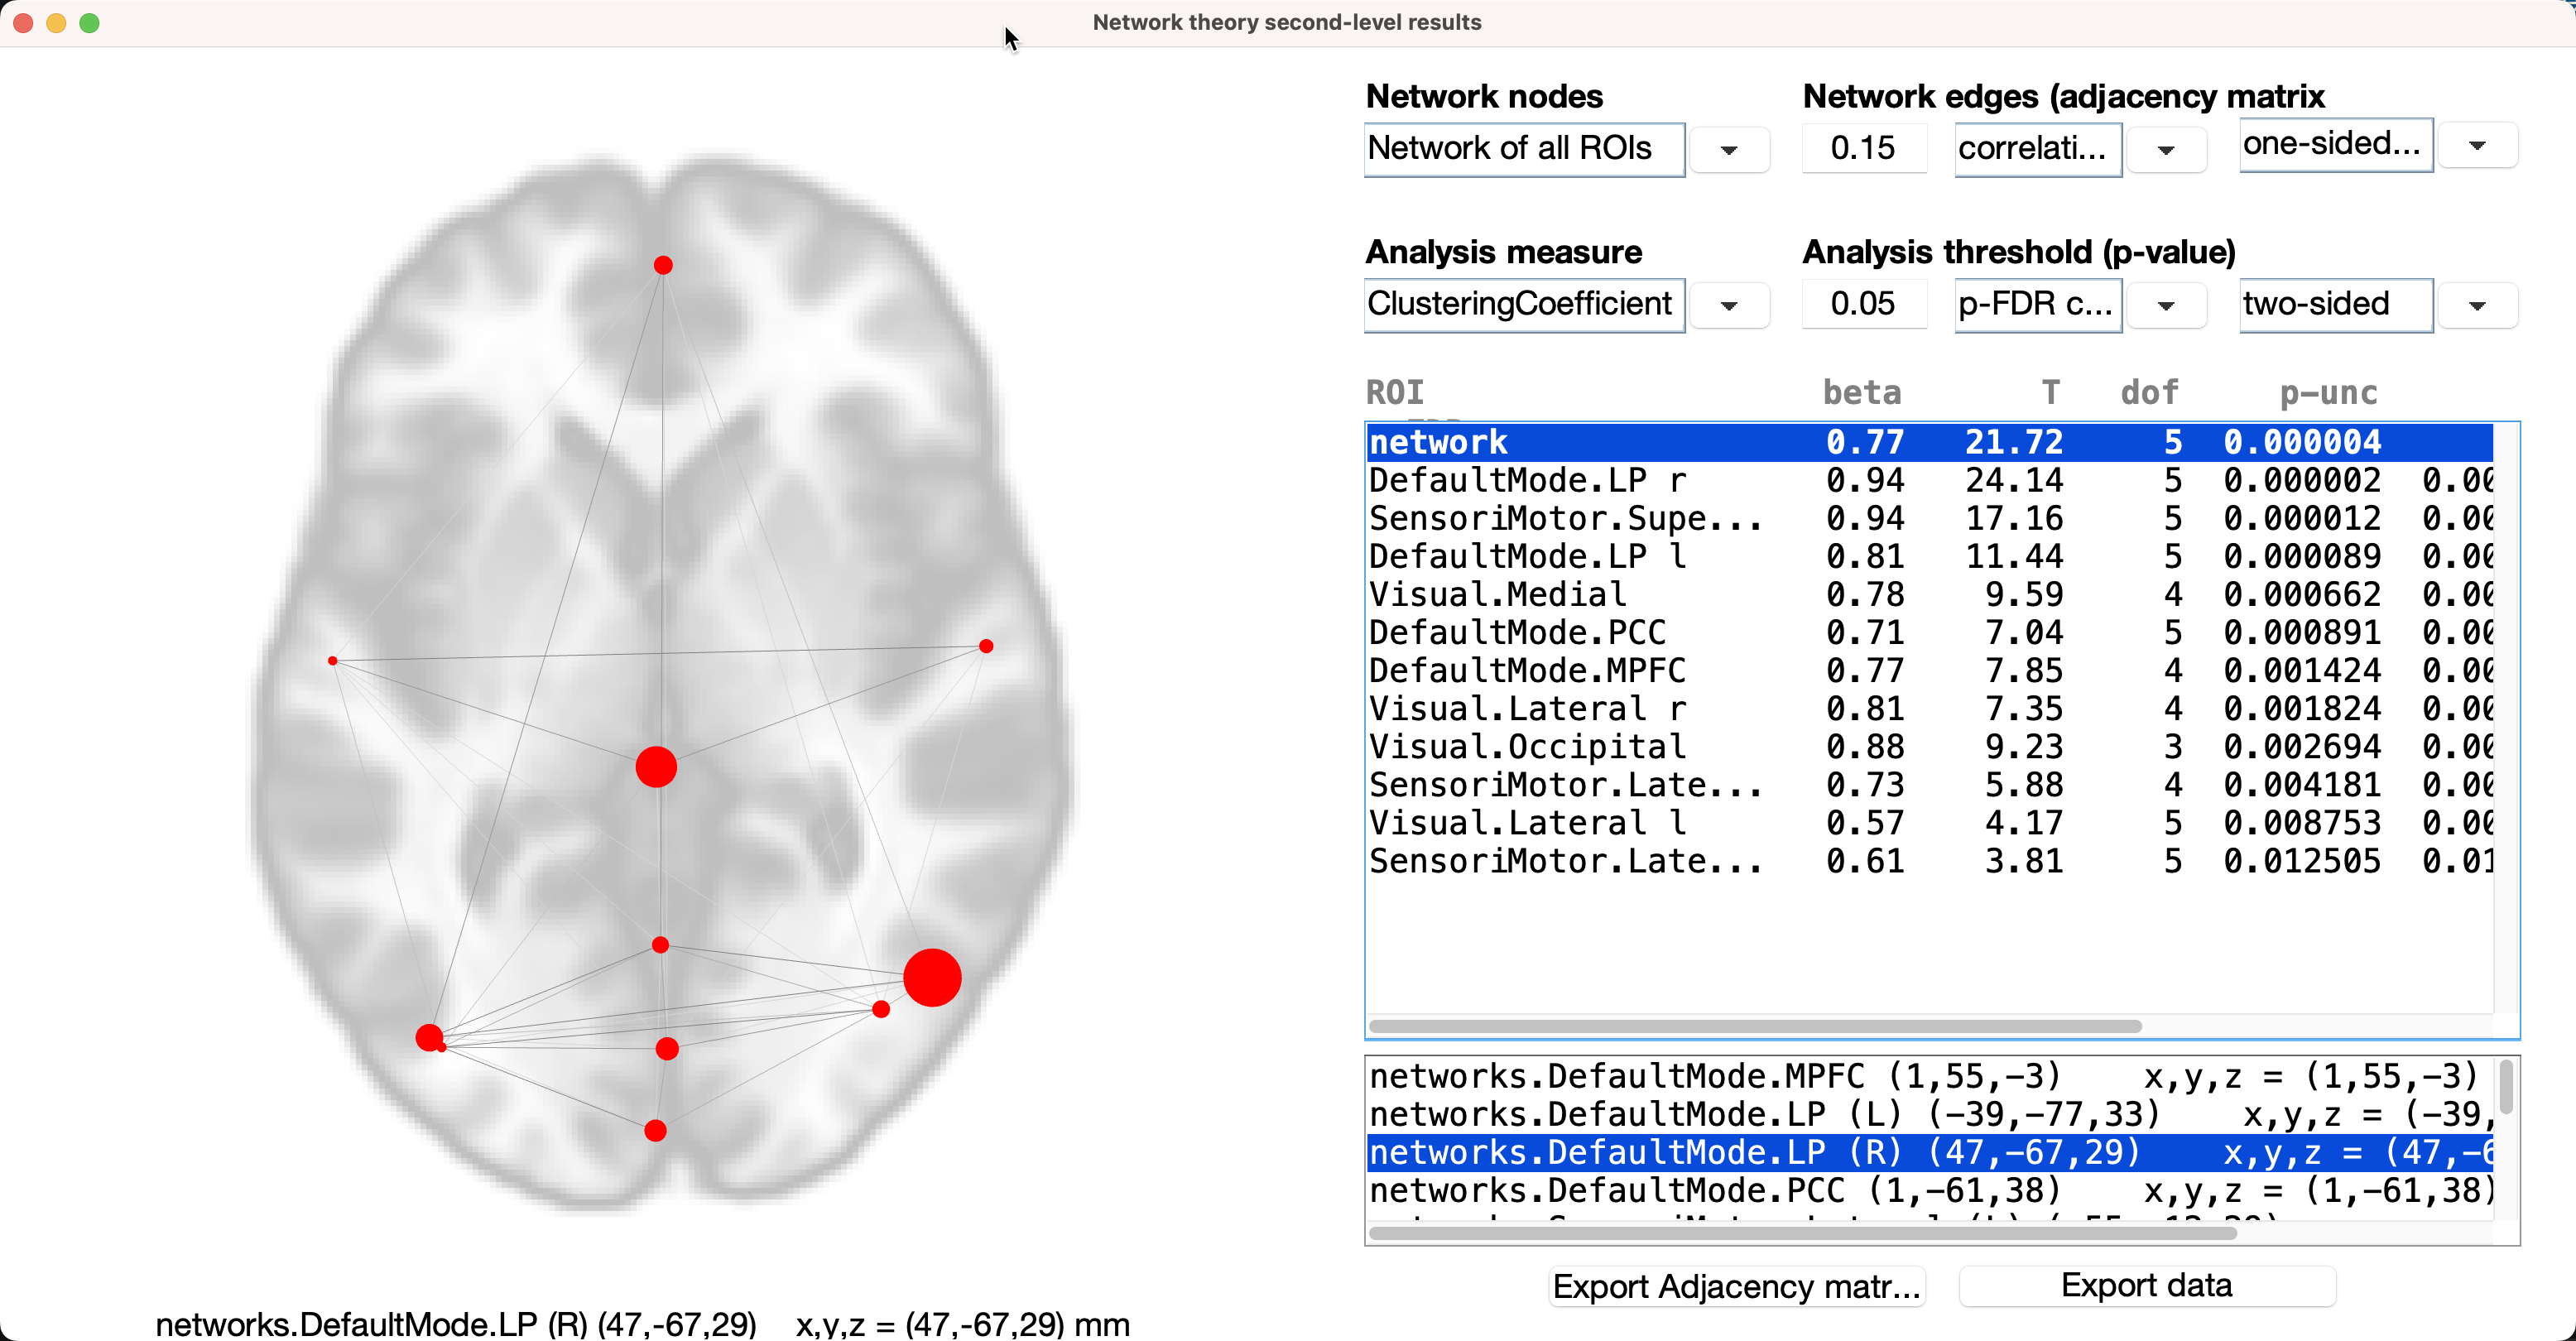
Task: Click the 'one-sided...' selection box
Action: coord(2336,145)
